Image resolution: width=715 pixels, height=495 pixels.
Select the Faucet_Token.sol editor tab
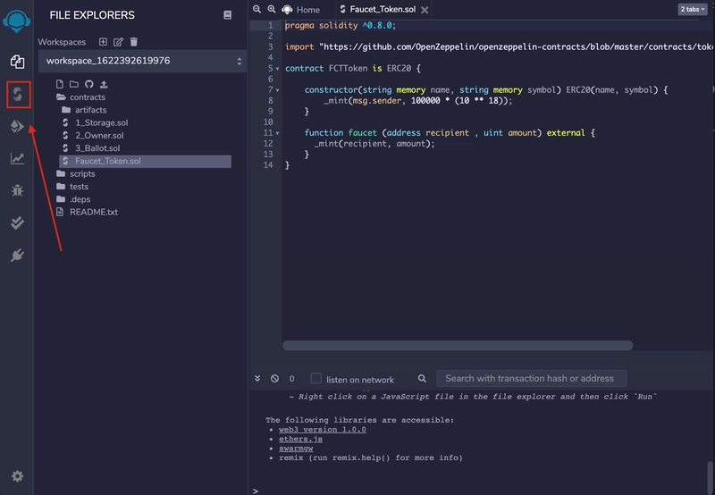[383, 10]
